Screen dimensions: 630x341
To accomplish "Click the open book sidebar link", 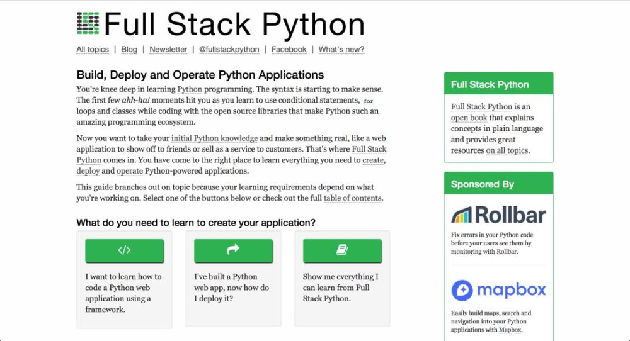I will point(468,118).
